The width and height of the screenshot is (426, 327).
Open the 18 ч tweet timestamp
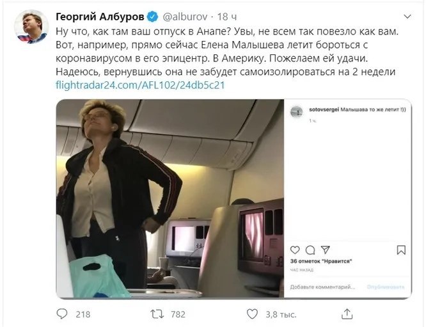(x=227, y=17)
